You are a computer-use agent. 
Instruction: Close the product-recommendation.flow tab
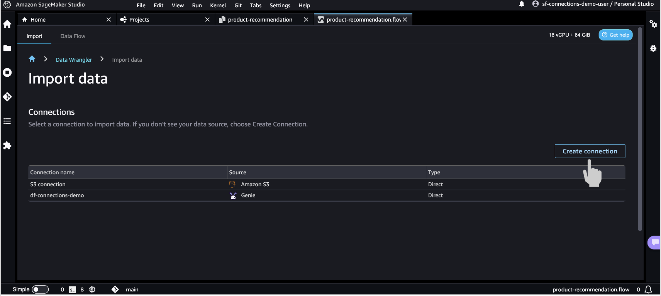(x=405, y=20)
